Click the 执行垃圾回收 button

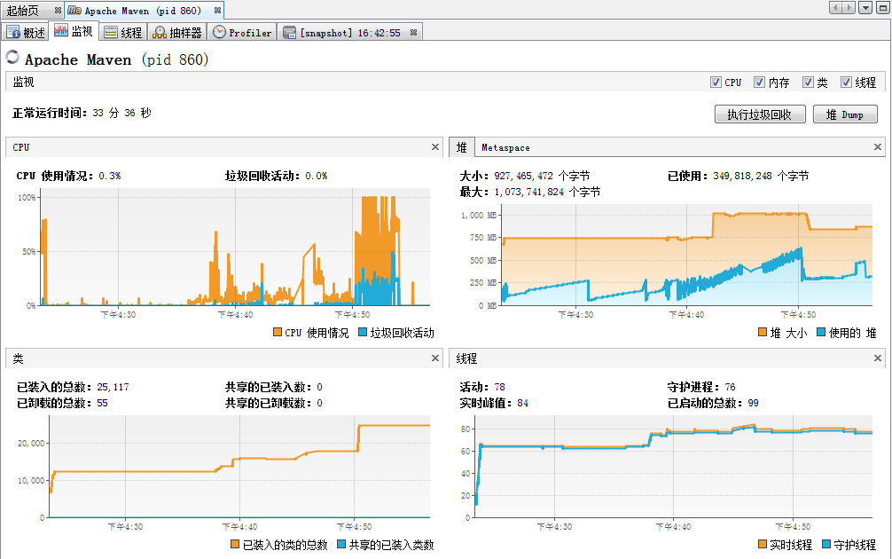pyautogui.click(x=760, y=114)
